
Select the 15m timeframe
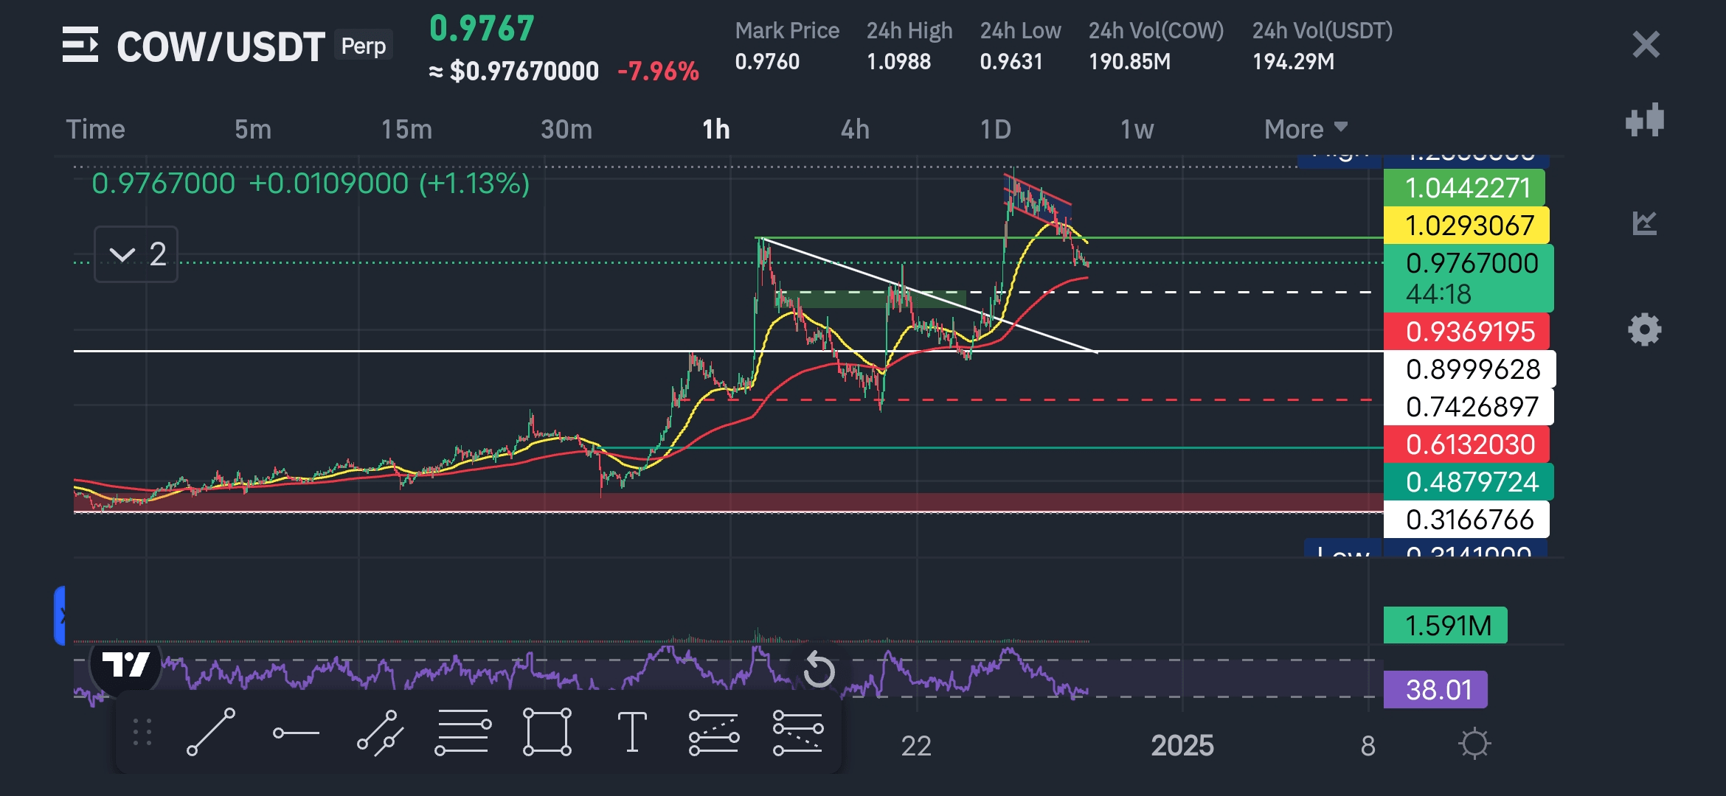406,130
